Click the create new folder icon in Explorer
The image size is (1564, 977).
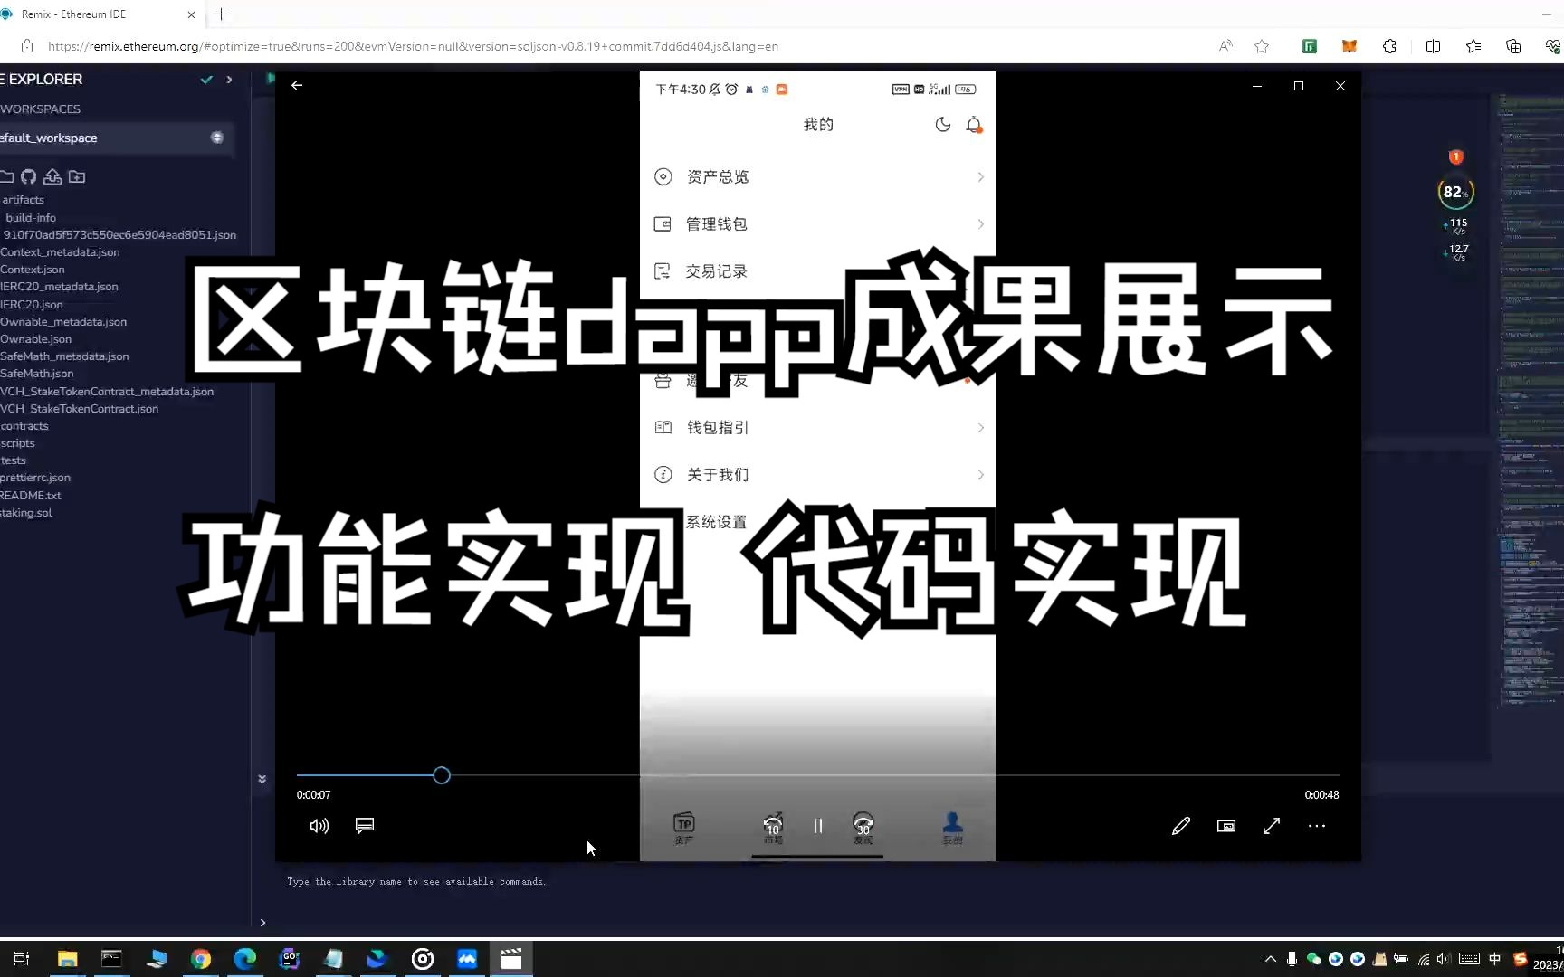click(x=6, y=176)
